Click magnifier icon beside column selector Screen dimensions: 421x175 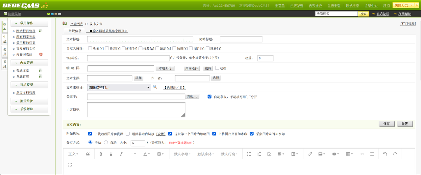155,87
